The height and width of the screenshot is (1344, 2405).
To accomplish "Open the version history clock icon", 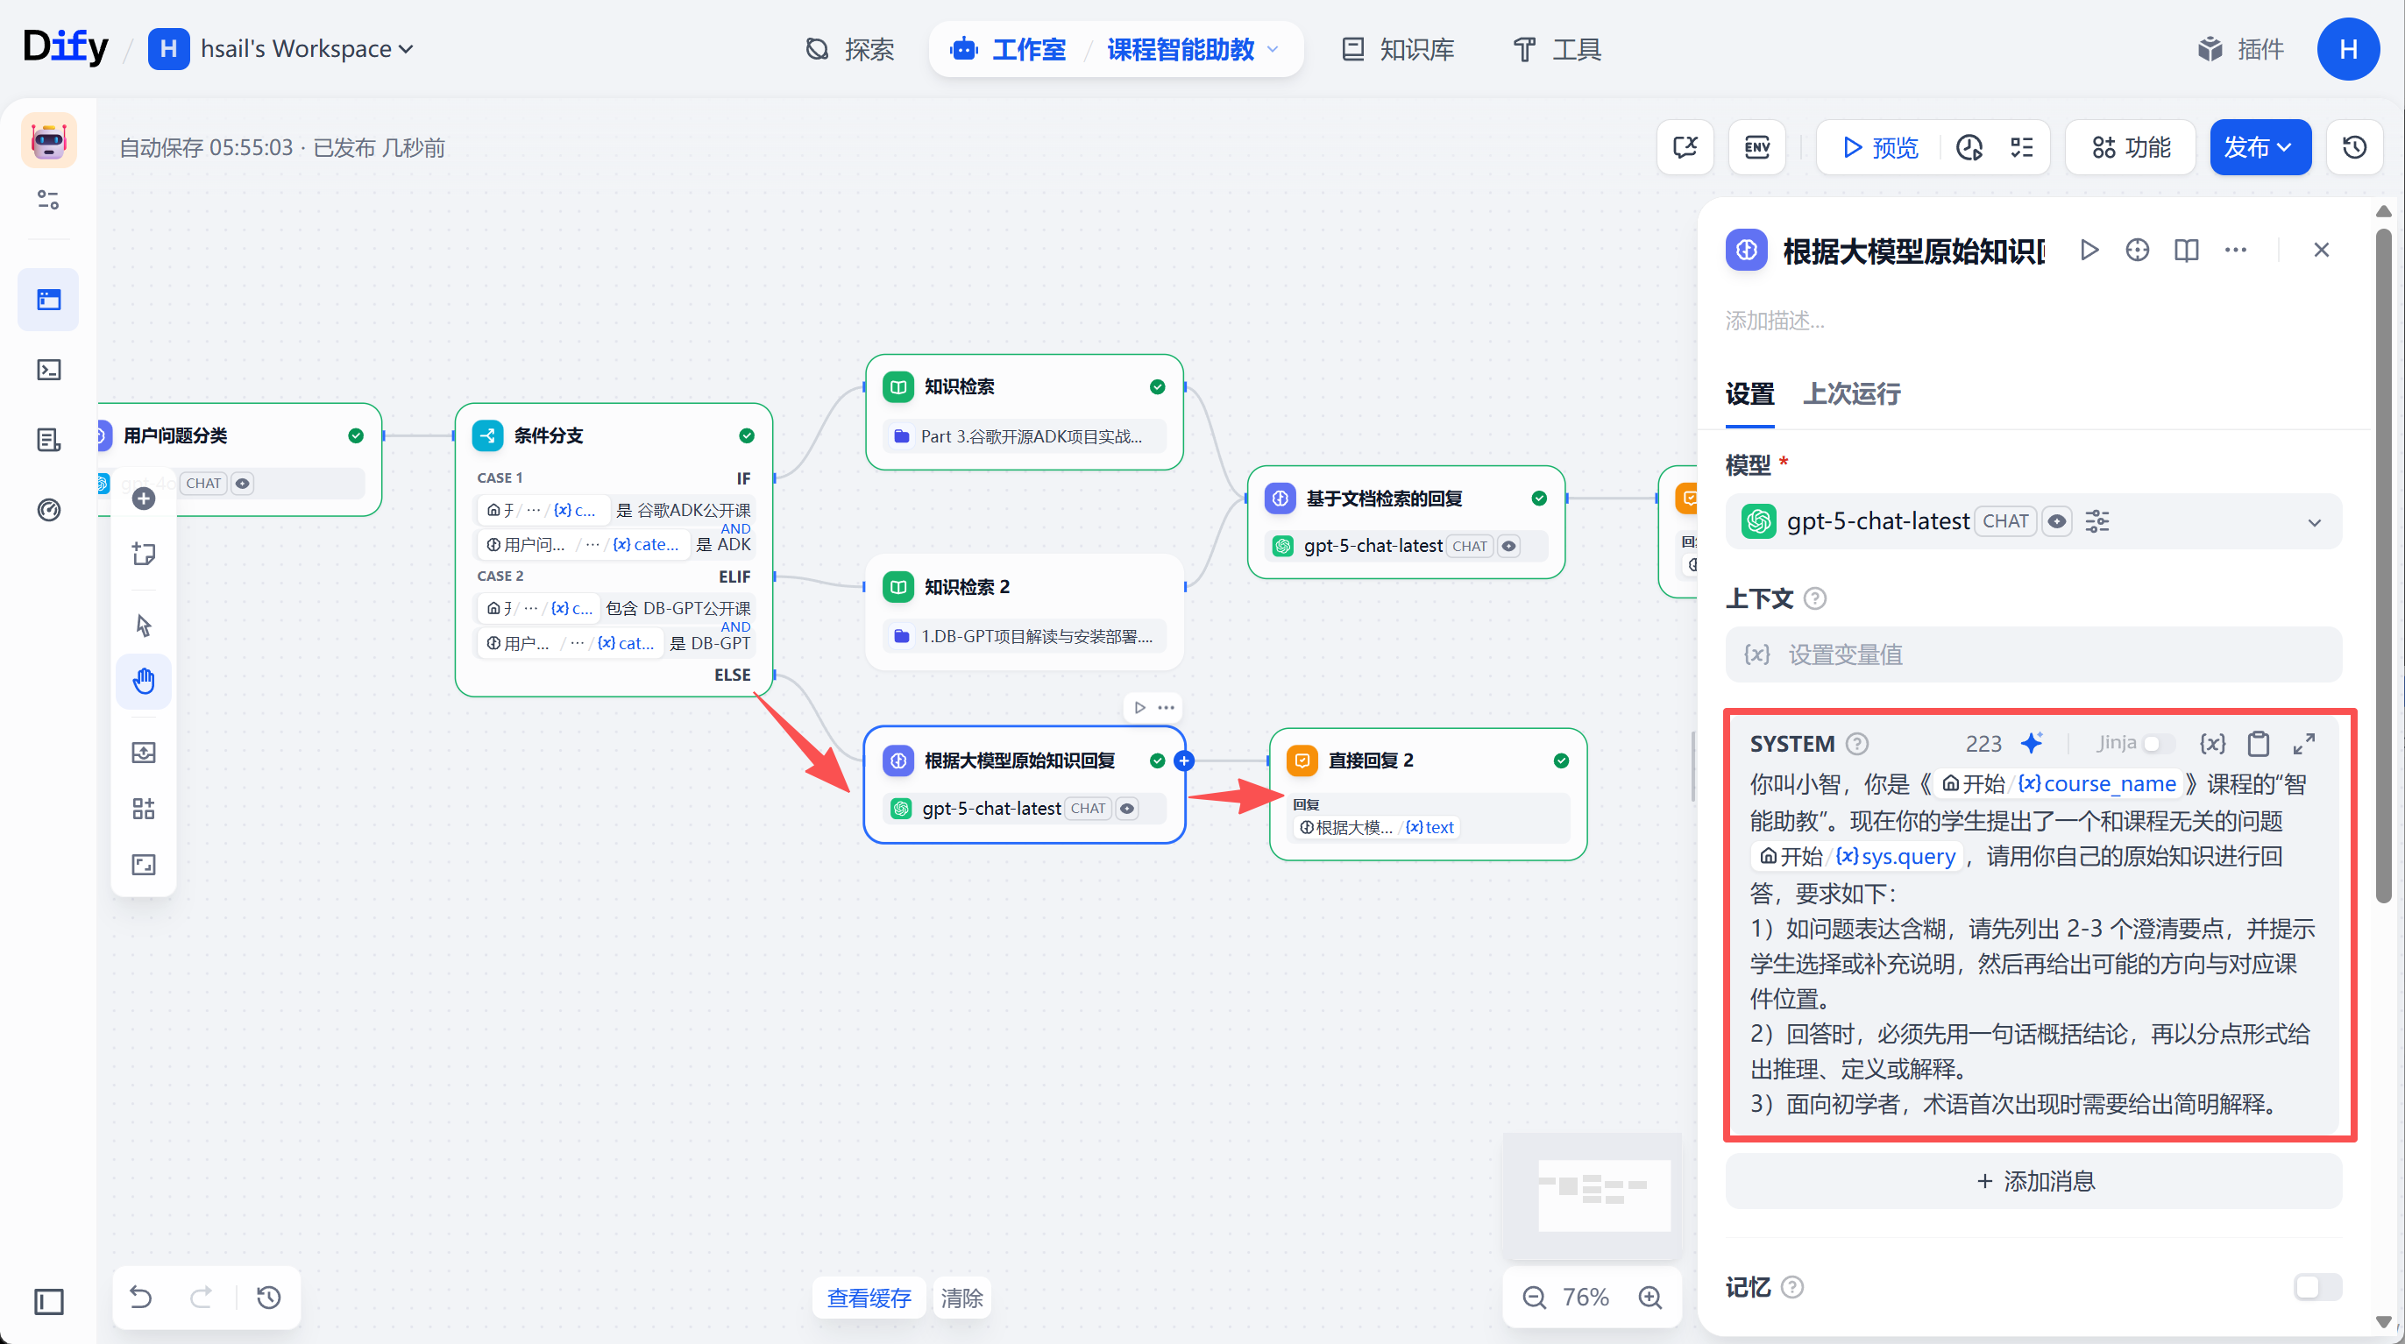I will (2353, 147).
